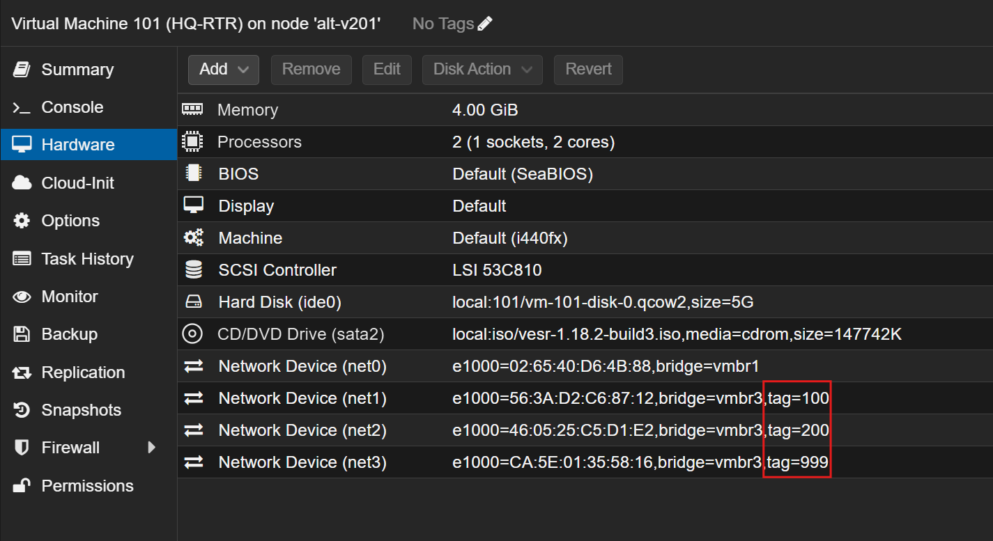
Task: Click the Console terminal prompt icon
Action: point(22,108)
